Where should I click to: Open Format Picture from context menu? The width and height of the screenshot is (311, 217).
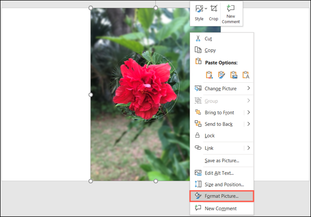(x=222, y=196)
